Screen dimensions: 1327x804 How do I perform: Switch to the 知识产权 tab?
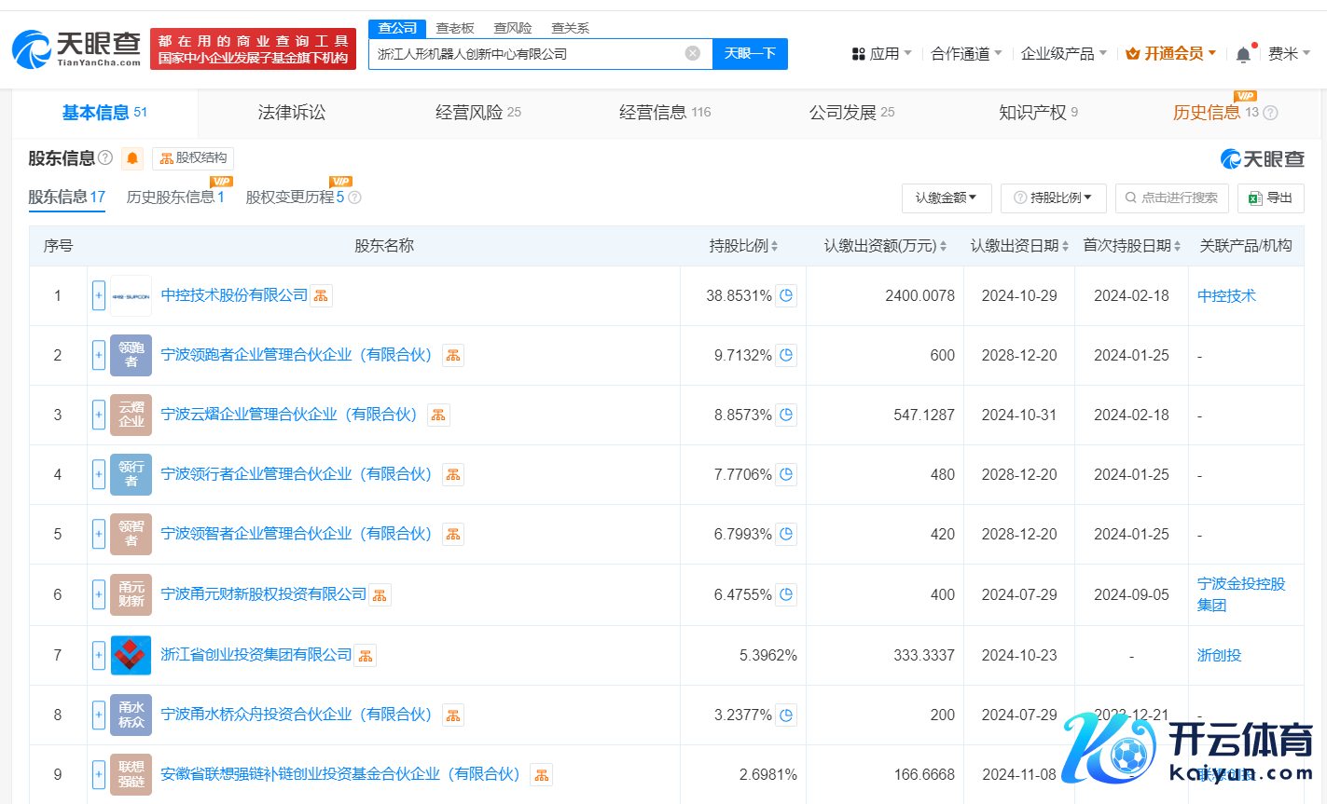click(1037, 113)
